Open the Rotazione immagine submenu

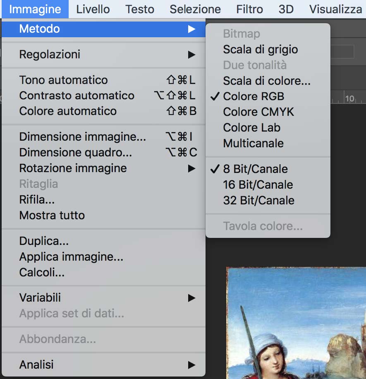point(103,168)
